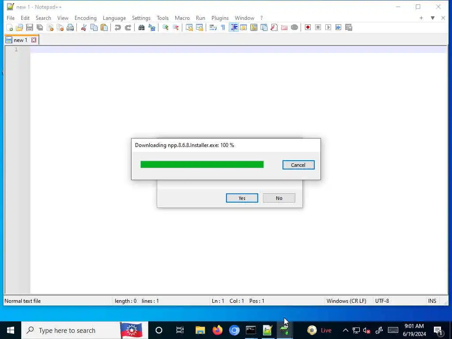Open the Search menu
Image resolution: width=452 pixels, height=339 pixels.
tap(43, 18)
